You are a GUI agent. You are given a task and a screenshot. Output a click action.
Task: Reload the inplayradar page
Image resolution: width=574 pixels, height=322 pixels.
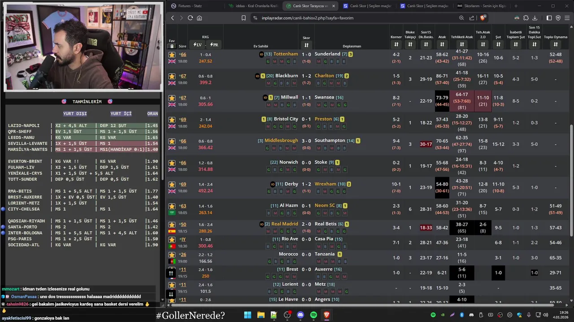click(x=190, y=18)
